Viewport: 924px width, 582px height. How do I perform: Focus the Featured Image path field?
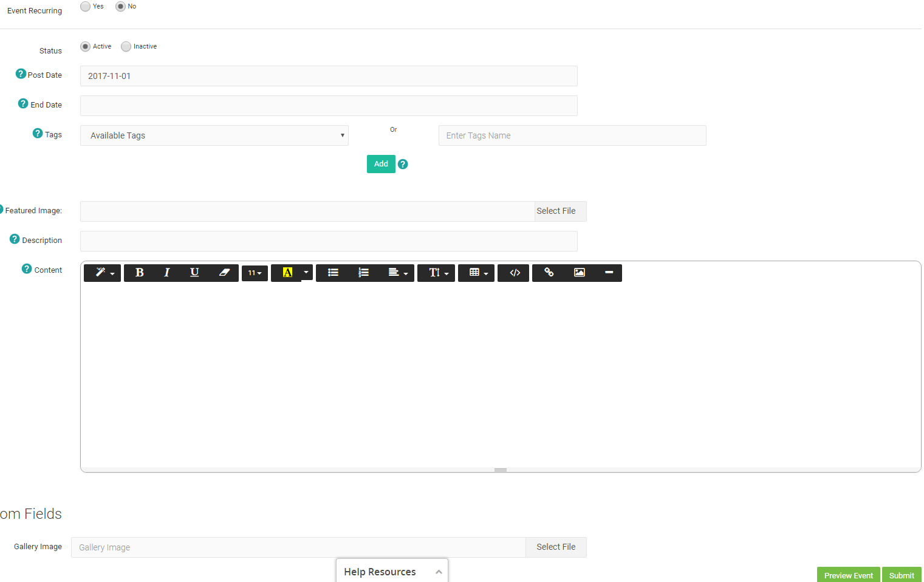click(x=307, y=211)
